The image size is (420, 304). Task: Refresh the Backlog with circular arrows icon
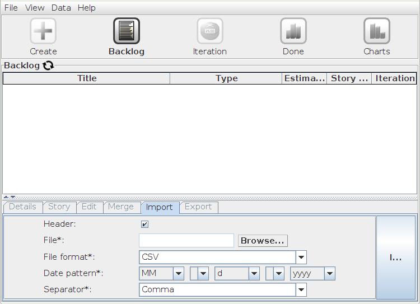click(48, 66)
